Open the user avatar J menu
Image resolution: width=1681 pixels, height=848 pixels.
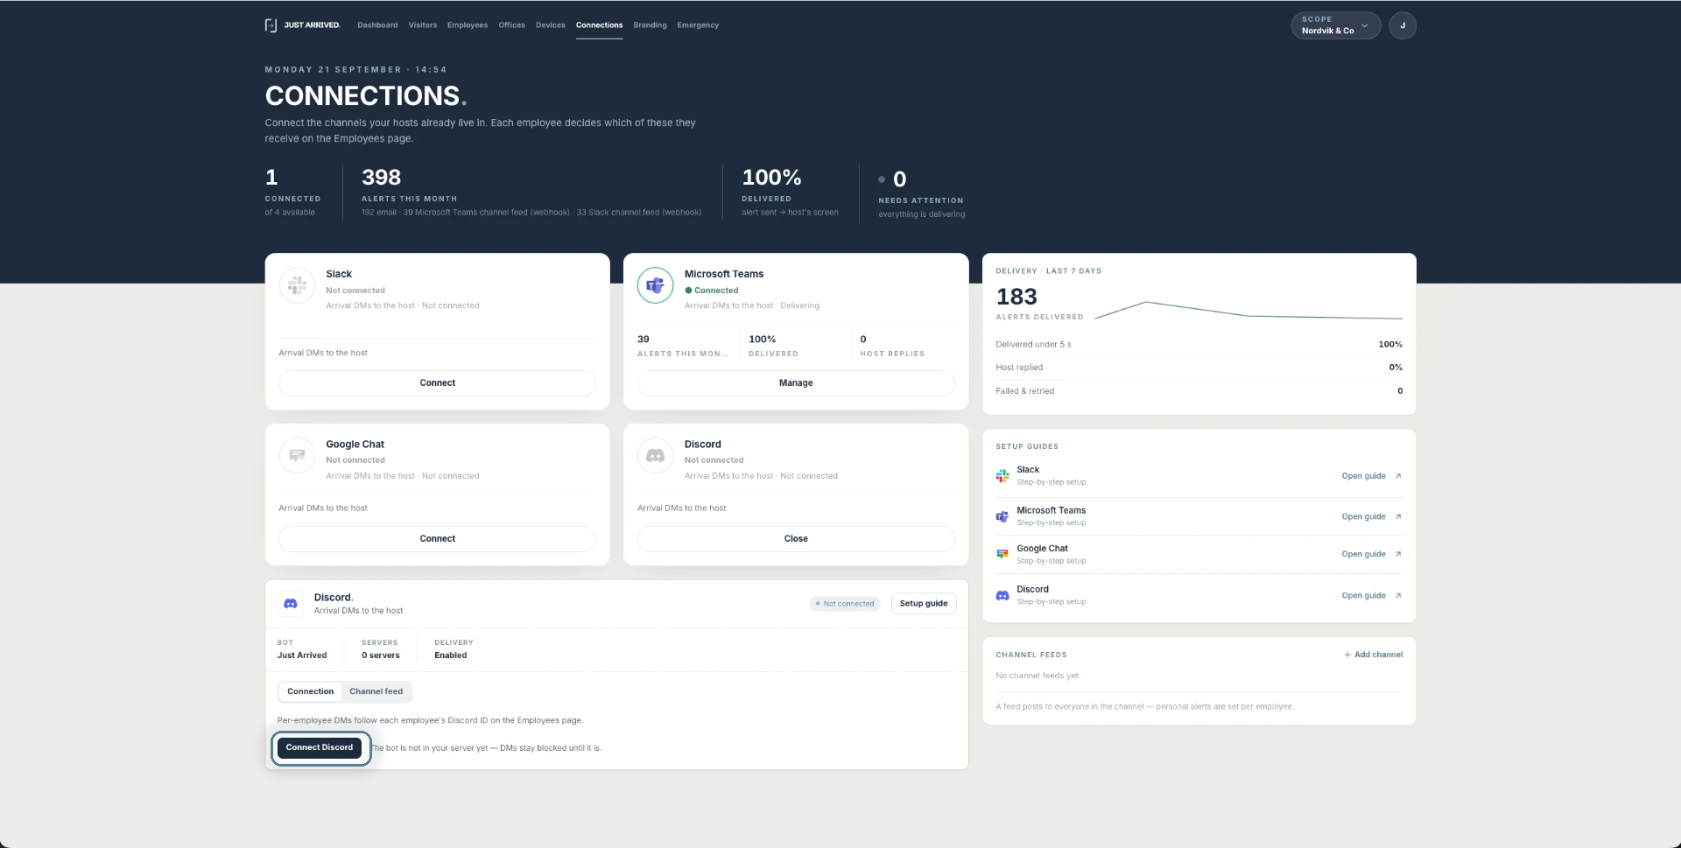(1403, 25)
